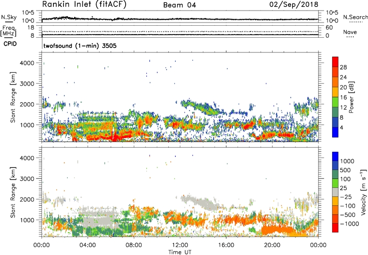Click the dark blue top of velocity colorbar

tap(335, 156)
